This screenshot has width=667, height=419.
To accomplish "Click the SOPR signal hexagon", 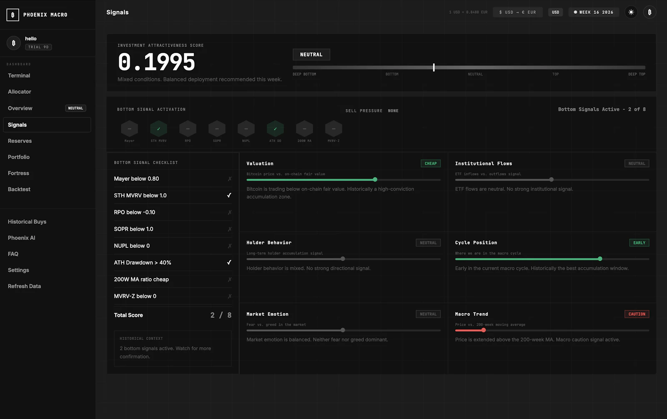I will pos(217,129).
